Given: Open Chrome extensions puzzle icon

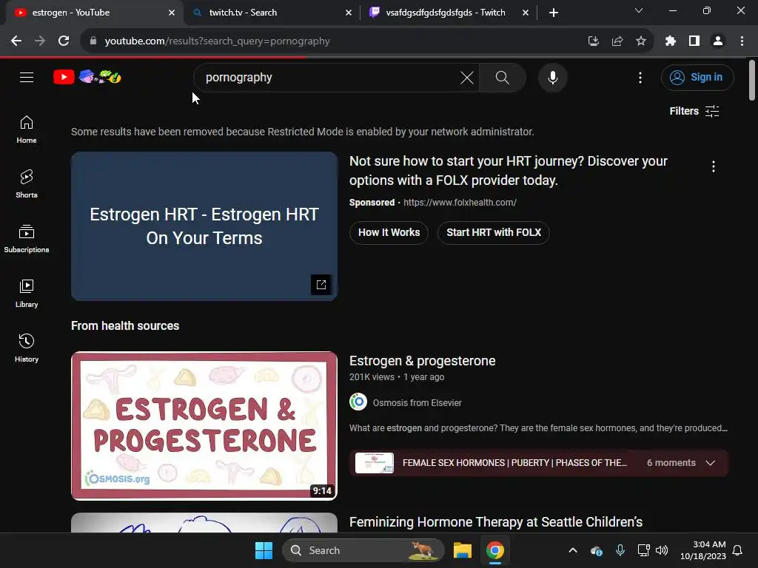Looking at the screenshot, I should coord(670,41).
